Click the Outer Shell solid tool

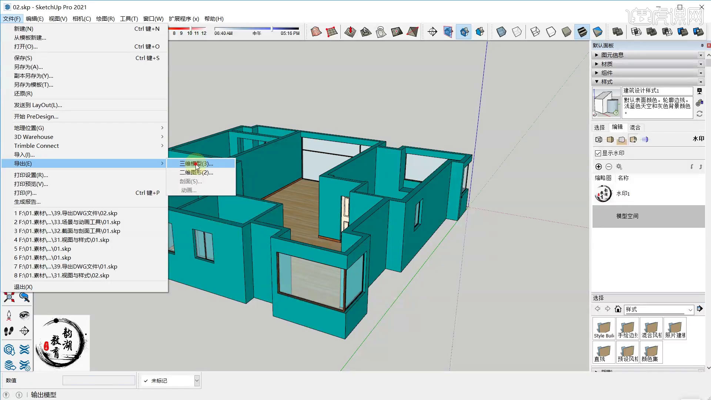coord(617,32)
